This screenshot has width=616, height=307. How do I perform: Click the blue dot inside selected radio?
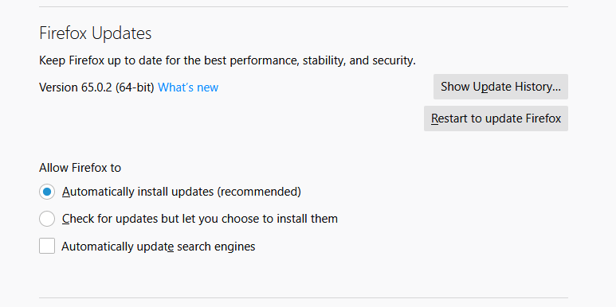47,192
